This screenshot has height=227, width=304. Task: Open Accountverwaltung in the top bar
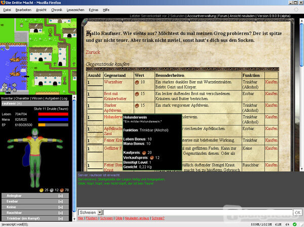(x=202, y=16)
